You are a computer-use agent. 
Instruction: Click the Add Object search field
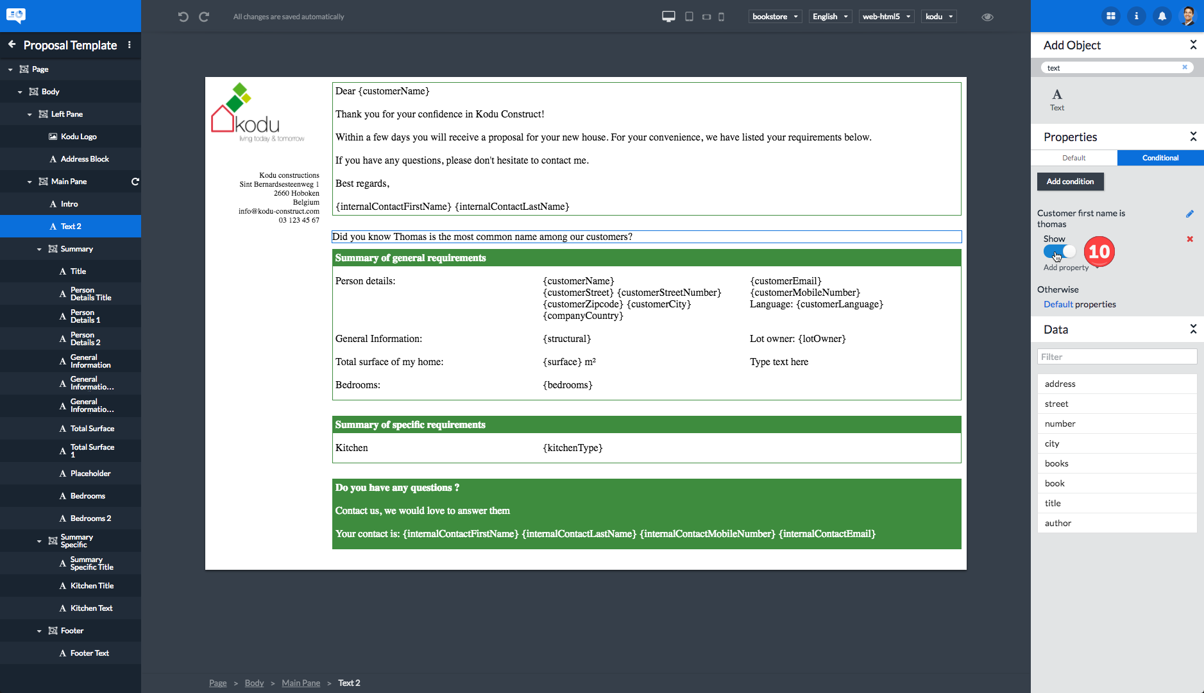[1116, 67]
